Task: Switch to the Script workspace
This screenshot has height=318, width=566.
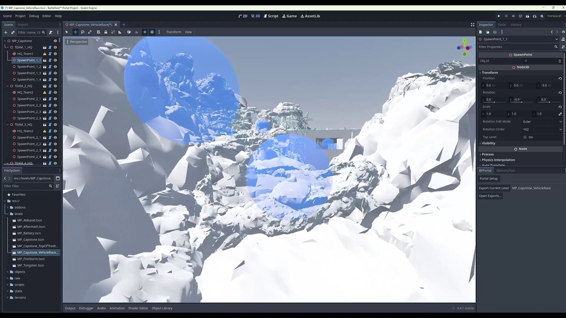Action: pos(271,16)
